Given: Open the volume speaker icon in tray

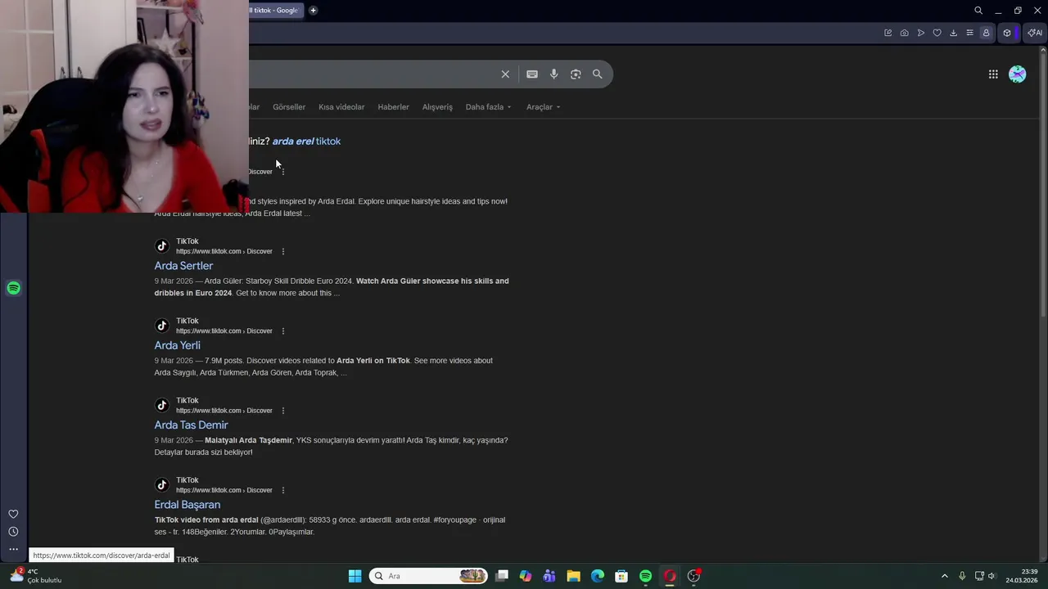Looking at the screenshot, I should coord(992,576).
